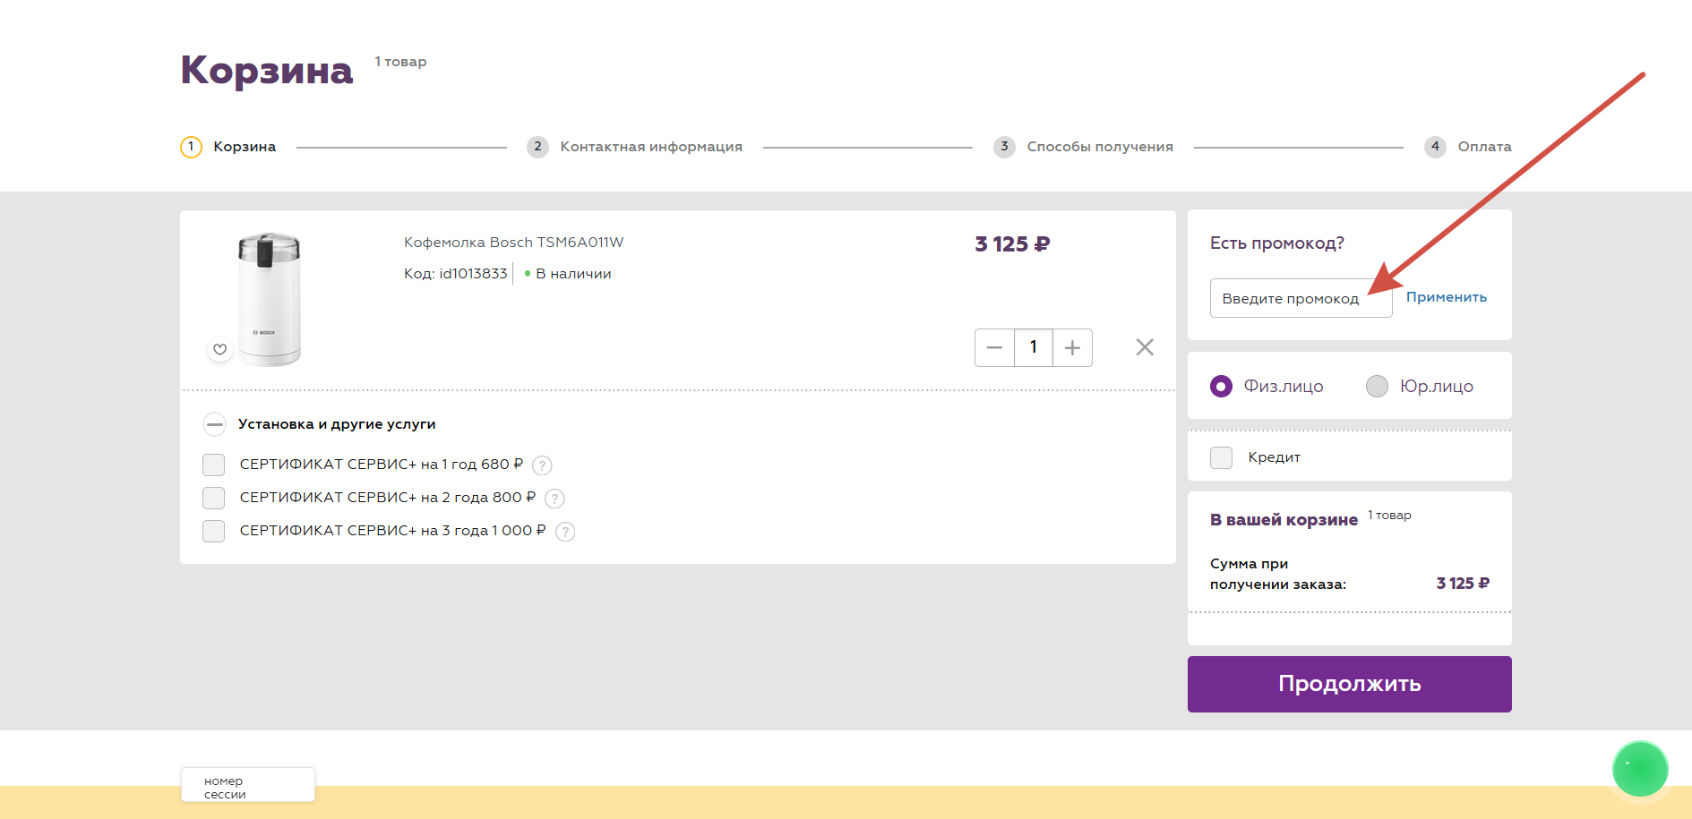Select the 'Физ.лицо' radio option

(1221, 386)
